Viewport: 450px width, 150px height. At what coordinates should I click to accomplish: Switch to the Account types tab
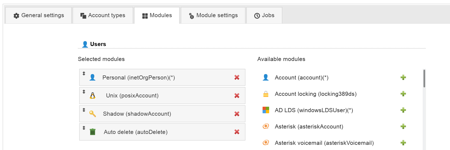[103, 16]
